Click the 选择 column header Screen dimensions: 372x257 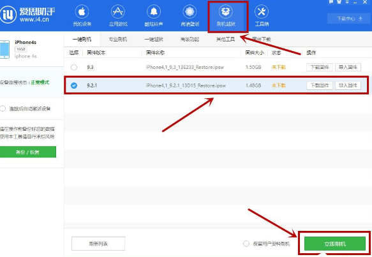74,53
